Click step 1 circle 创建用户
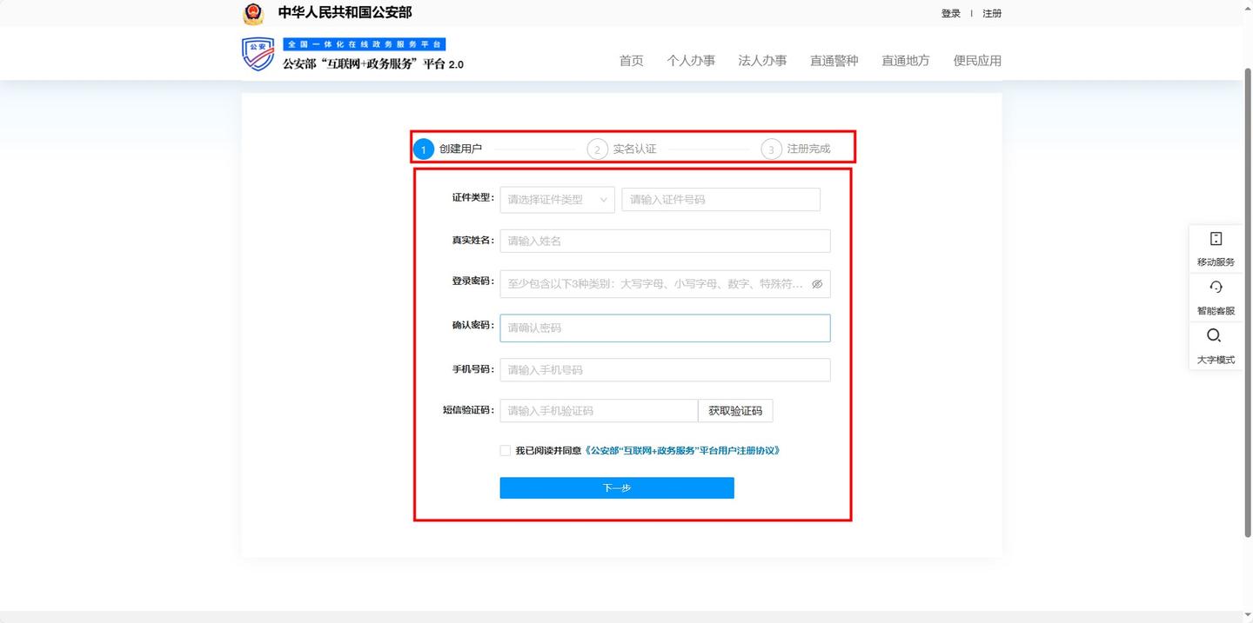Screen dimensions: 1253x623 [x=423, y=149]
